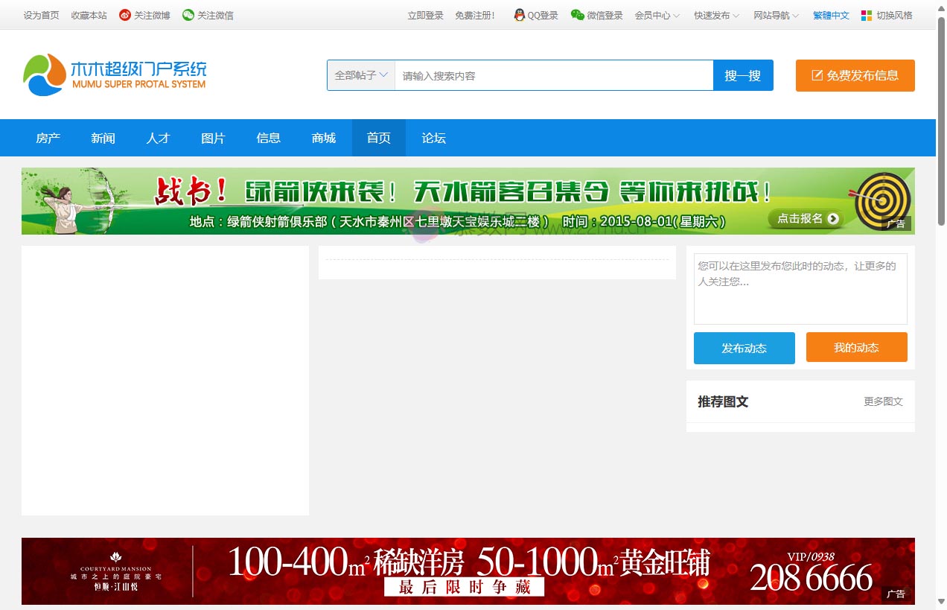This screenshot has width=947, height=610.
Task: Click the Mumu portal logo
Action: (115, 75)
